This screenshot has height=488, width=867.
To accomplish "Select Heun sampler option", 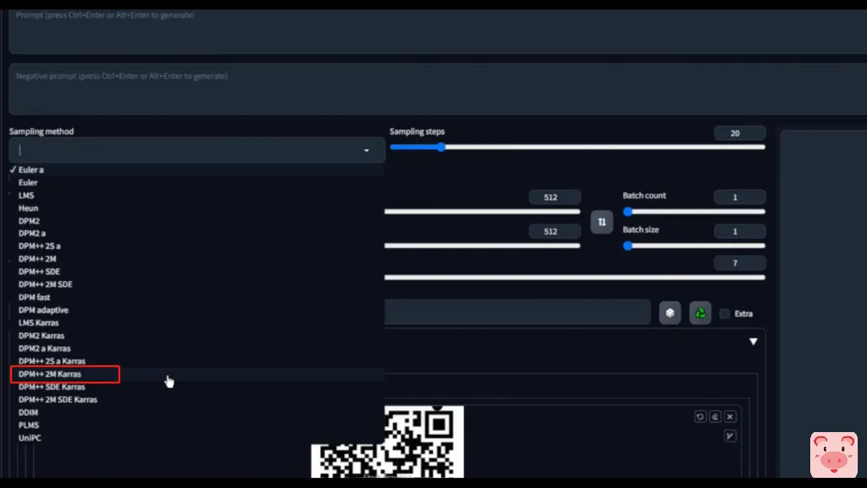I will [x=196, y=208].
